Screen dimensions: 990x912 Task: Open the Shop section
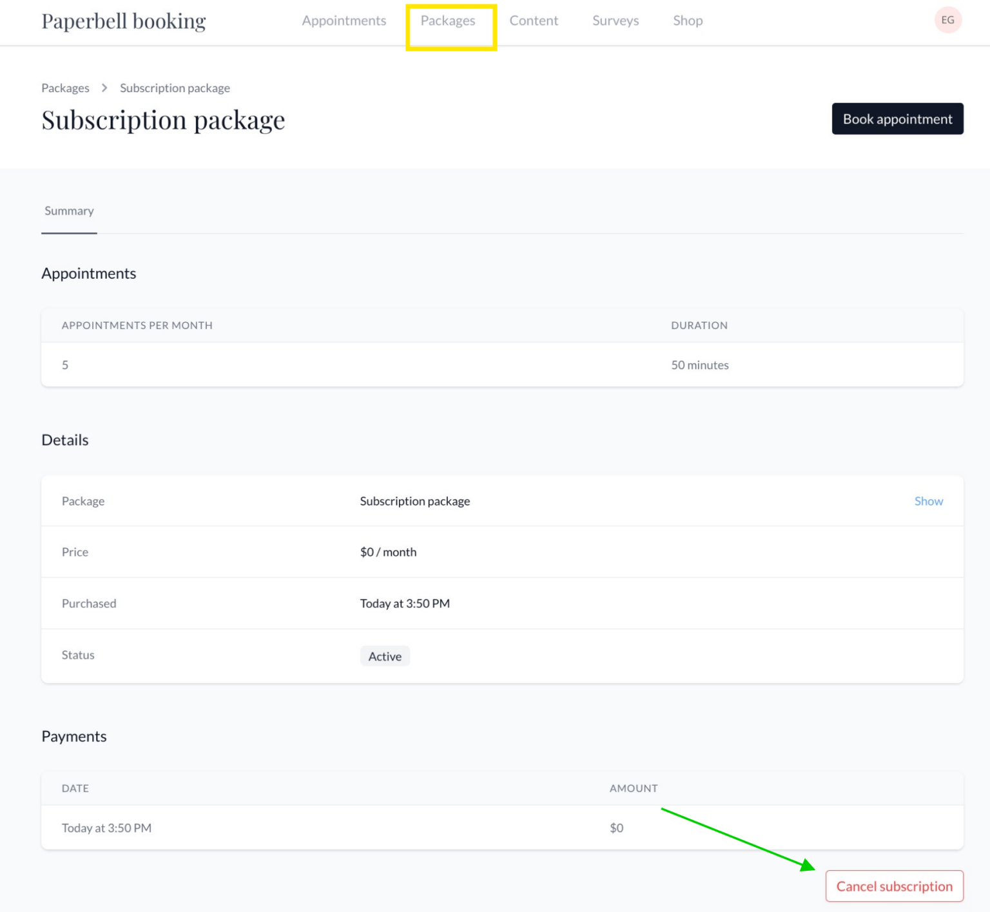(687, 20)
